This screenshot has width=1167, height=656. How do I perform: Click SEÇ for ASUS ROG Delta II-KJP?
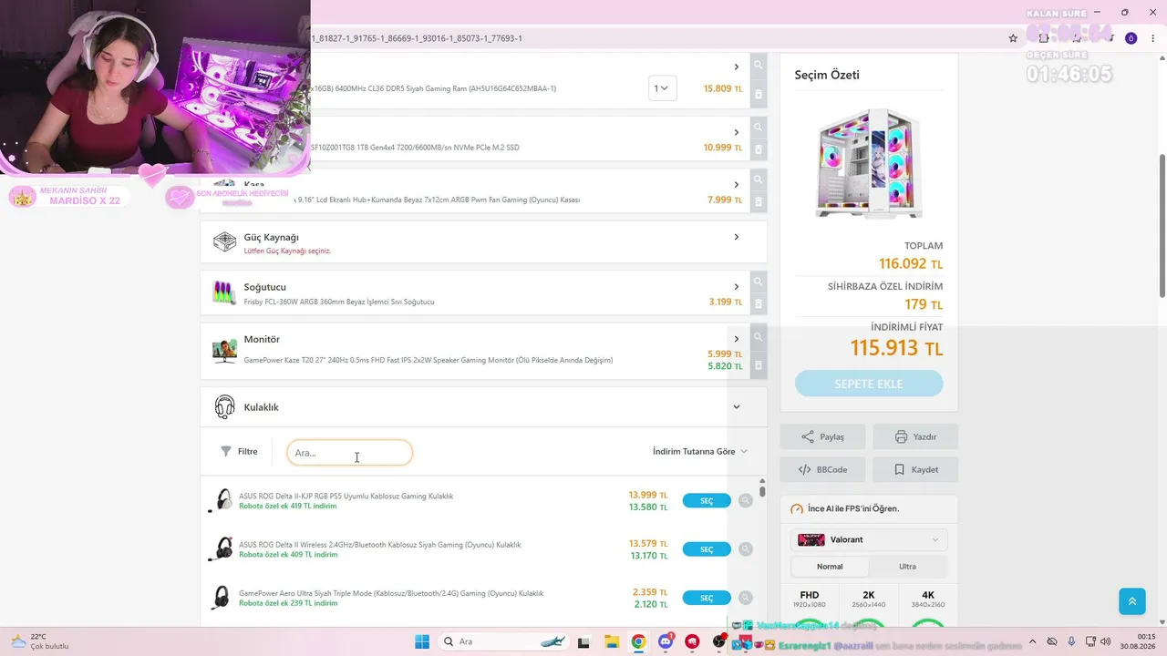click(x=707, y=500)
